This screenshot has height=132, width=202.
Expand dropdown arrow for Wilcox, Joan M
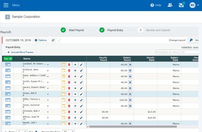[x=48, y=118]
